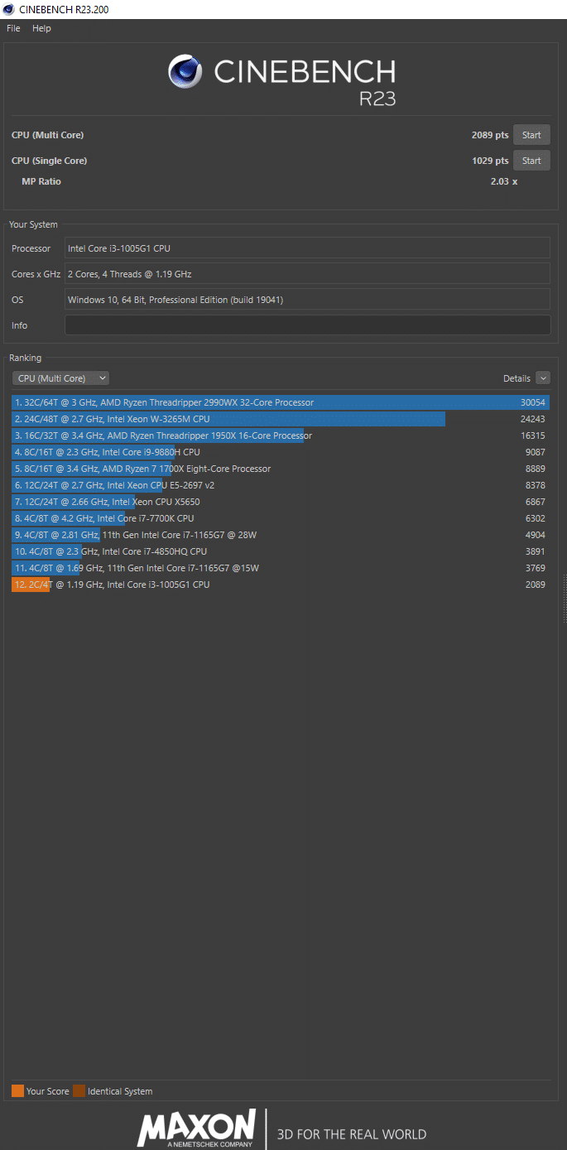Screen dimensions: 567x1150
Task: Click the MP Ratio value 2.03 x
Action: [x=504, y=181]
